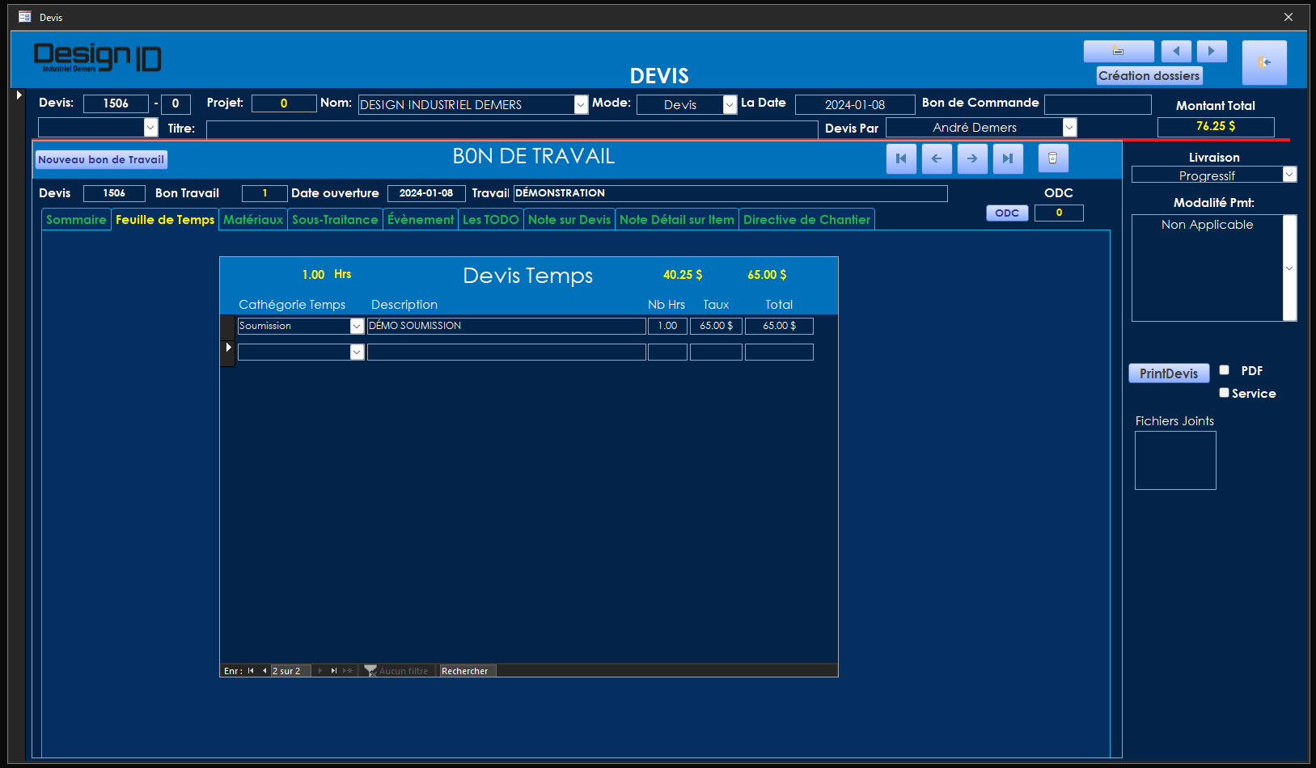Click the new record icon button above Création dossiers
1316x768 pixels.
tap(1118, 51)
